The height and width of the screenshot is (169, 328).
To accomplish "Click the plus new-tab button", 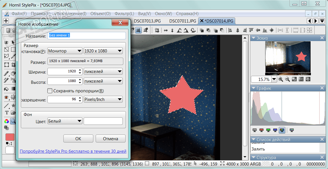I will (x=6, y=21).
